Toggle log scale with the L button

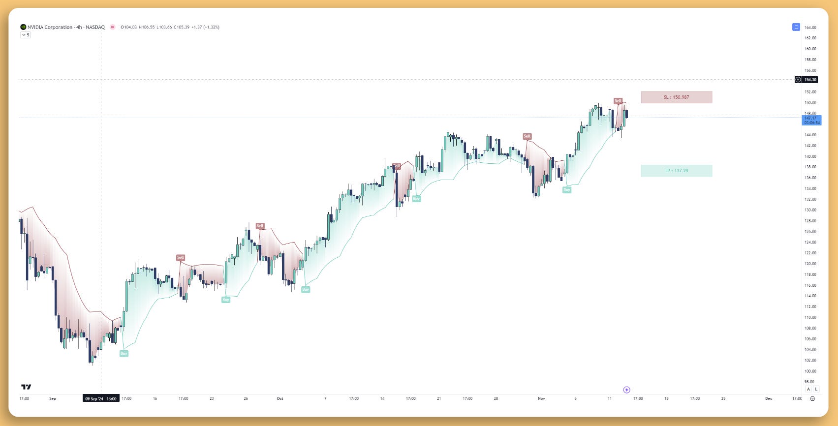816,389
